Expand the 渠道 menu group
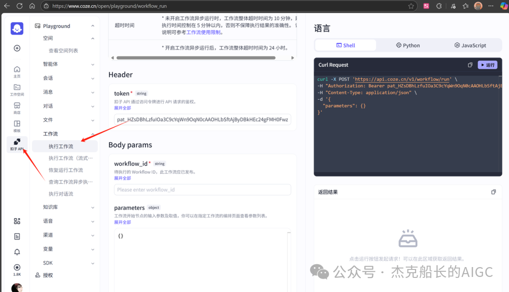The image size is (509, 292). [x=93, y=236]
